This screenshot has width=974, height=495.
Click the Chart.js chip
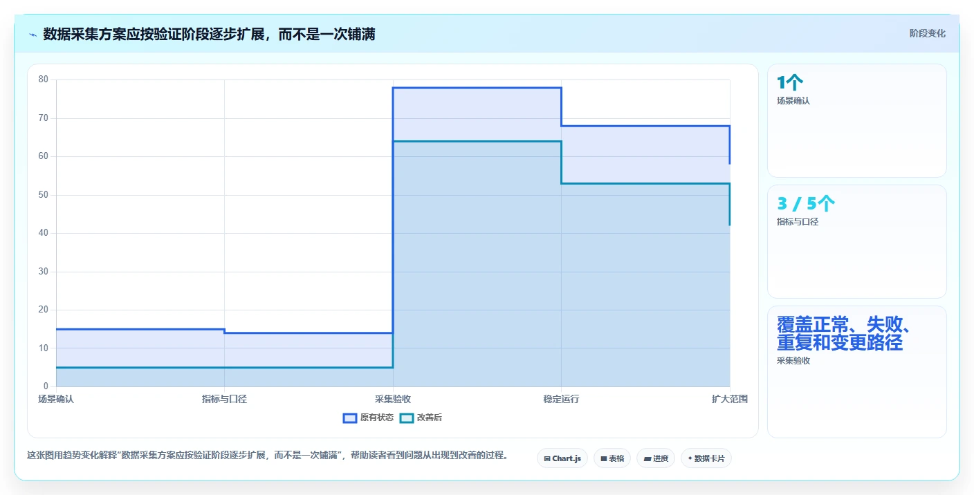tap(562, 458)
